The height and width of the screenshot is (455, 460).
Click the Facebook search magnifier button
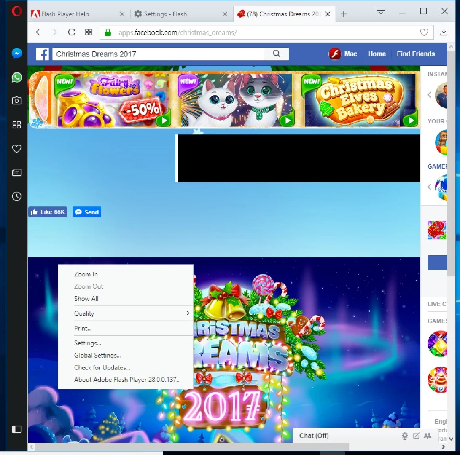[x=276, y=54]
